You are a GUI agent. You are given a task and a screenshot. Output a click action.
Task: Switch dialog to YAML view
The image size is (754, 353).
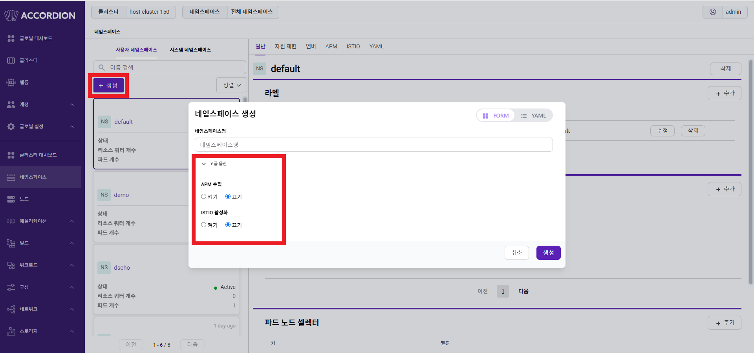point(533,116)
